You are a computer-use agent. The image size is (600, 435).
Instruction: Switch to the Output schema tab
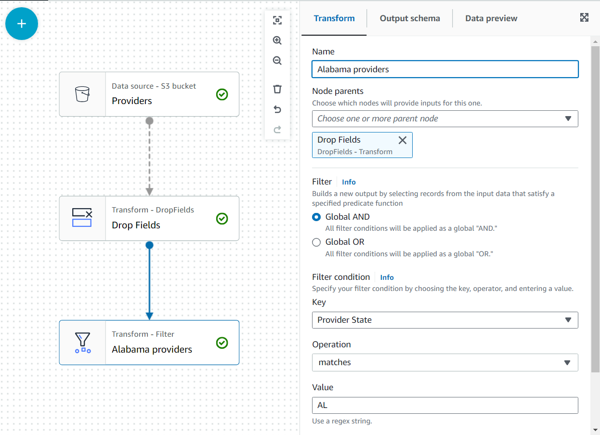pos(410,18)
